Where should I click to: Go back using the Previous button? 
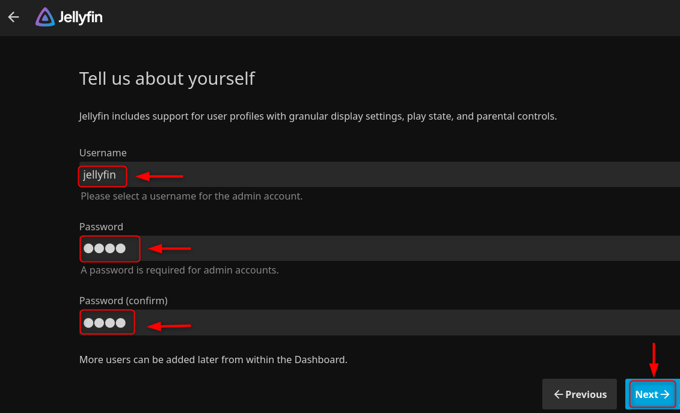(x=580, y=394)
